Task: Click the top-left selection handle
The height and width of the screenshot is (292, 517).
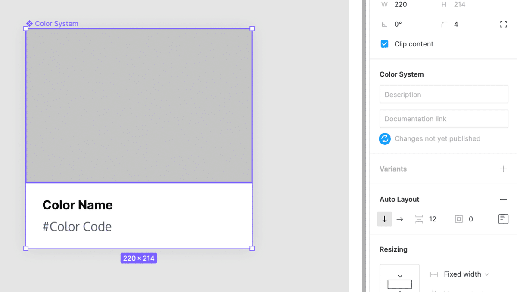Action: tap(26, 28)
